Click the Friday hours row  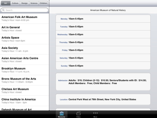tap(103, 50)
